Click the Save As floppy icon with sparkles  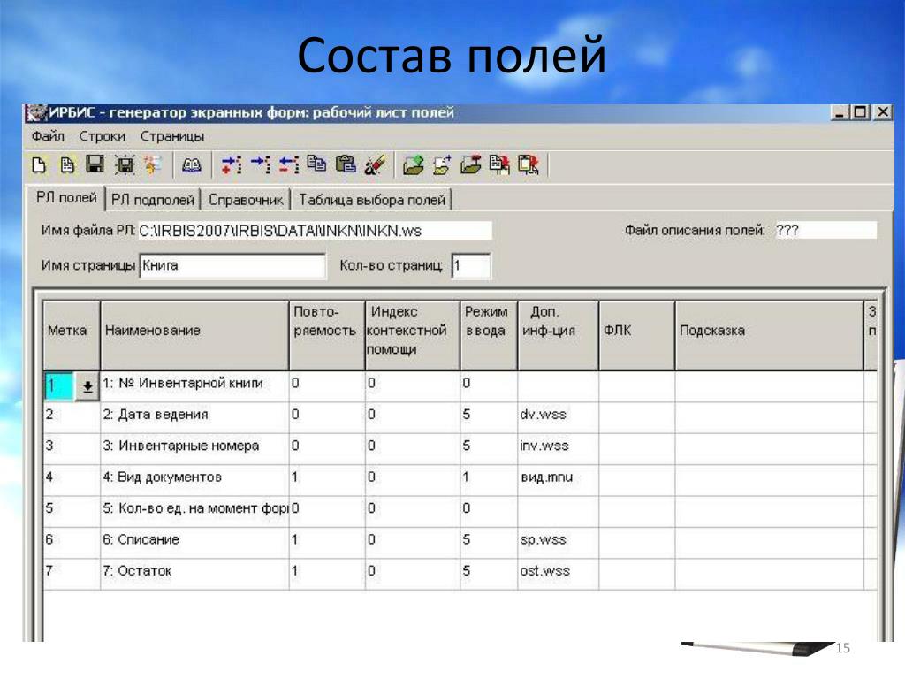coord(124,165)
